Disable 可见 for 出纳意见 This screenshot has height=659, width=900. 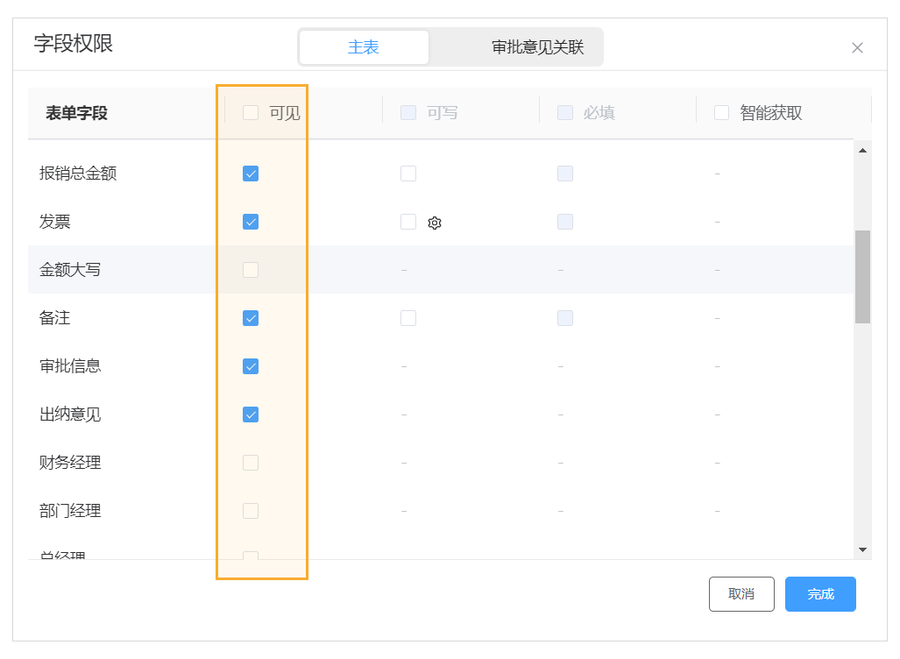250,415
